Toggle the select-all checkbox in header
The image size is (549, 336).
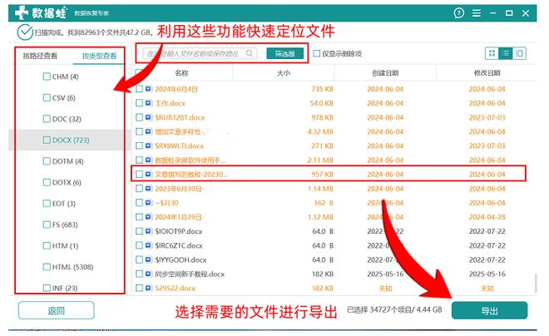click(x=139, y=72)
